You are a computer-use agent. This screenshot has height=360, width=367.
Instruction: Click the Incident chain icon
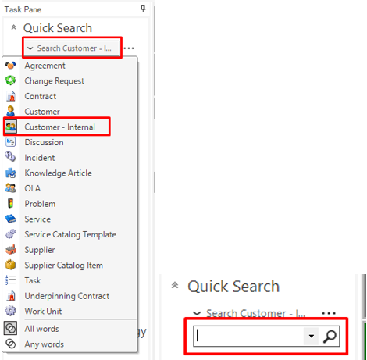click(x=11, y=157)
